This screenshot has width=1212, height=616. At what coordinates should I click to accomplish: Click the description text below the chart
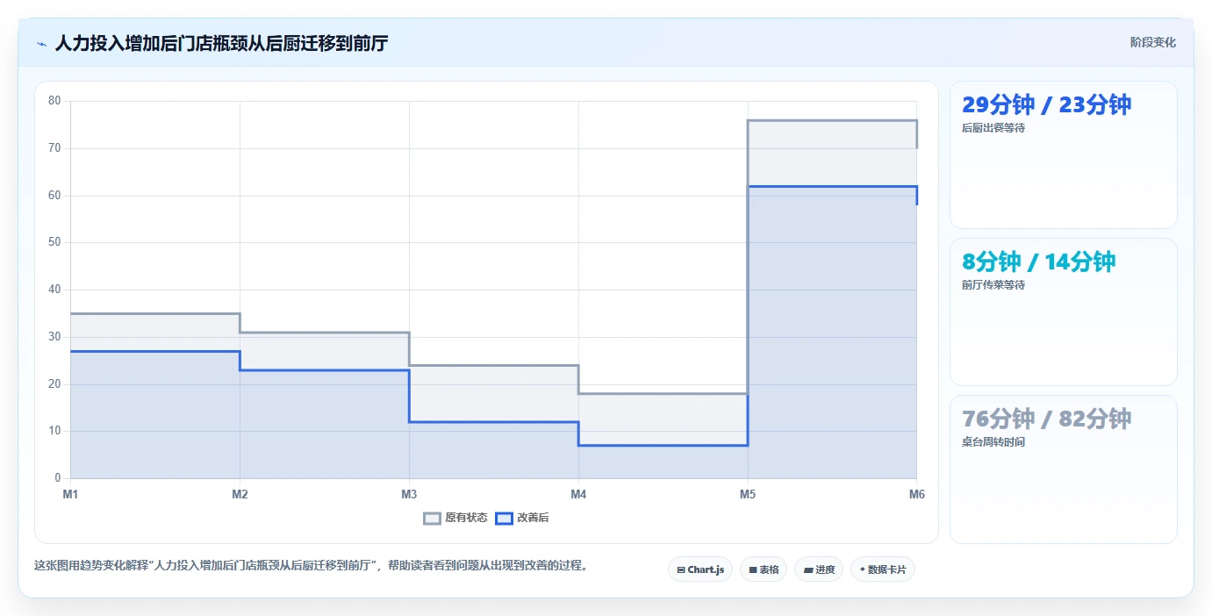tap(311, 565)
